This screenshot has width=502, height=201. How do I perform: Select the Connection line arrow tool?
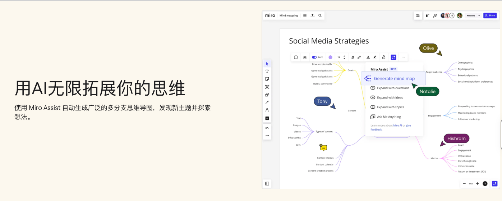click(267, 102)
